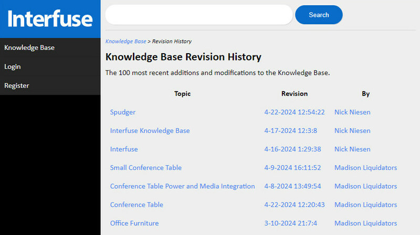Click the Interfuse logo
Image resolution: width=420 pixels, height=235 pixels.
(50, 19)
